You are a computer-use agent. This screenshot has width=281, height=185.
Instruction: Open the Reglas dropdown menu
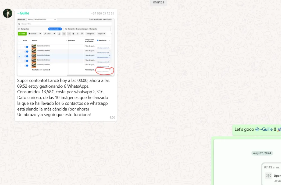[x=101, y=34]
